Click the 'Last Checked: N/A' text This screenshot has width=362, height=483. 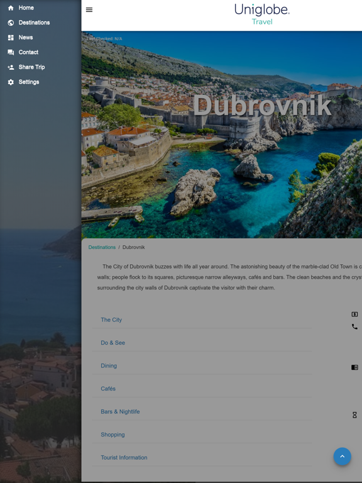[104, 39]
